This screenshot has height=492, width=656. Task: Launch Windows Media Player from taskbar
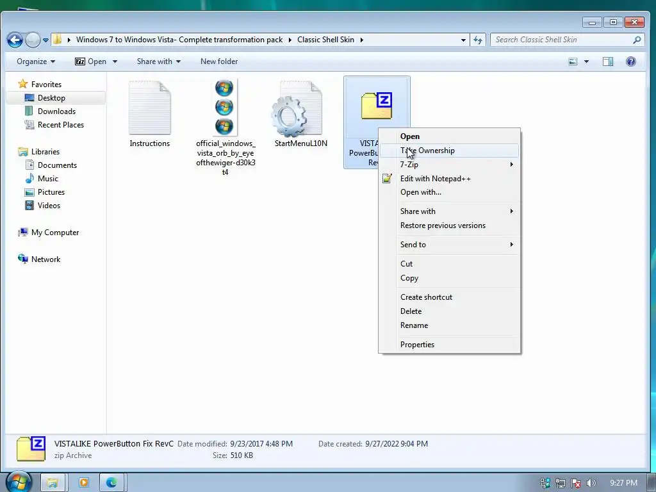click(83, 483)
